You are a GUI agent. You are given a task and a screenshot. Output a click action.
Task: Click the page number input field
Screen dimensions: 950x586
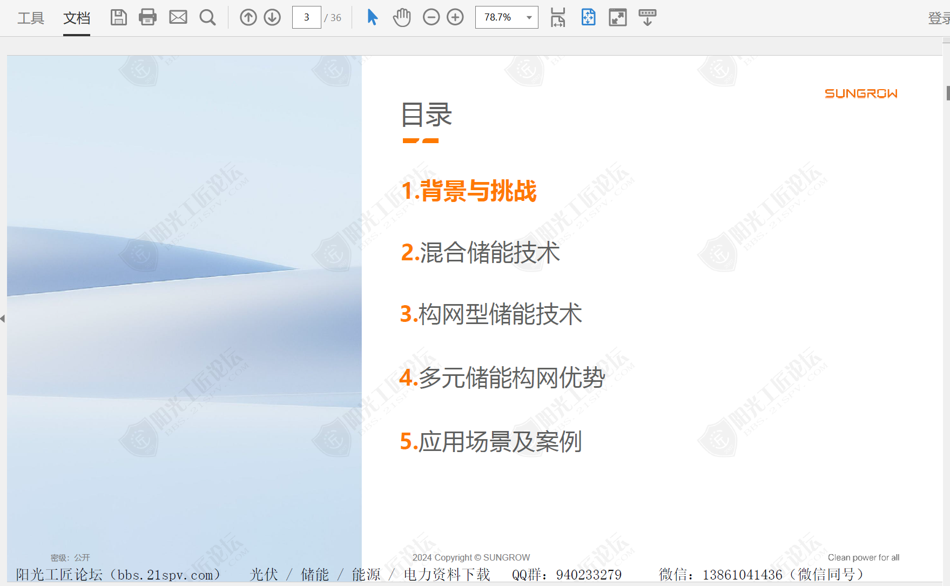coord(307,17)
